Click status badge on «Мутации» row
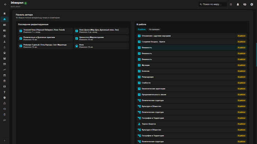The height and width of the screenshot is (144, 257). click(x=242, y=65)
